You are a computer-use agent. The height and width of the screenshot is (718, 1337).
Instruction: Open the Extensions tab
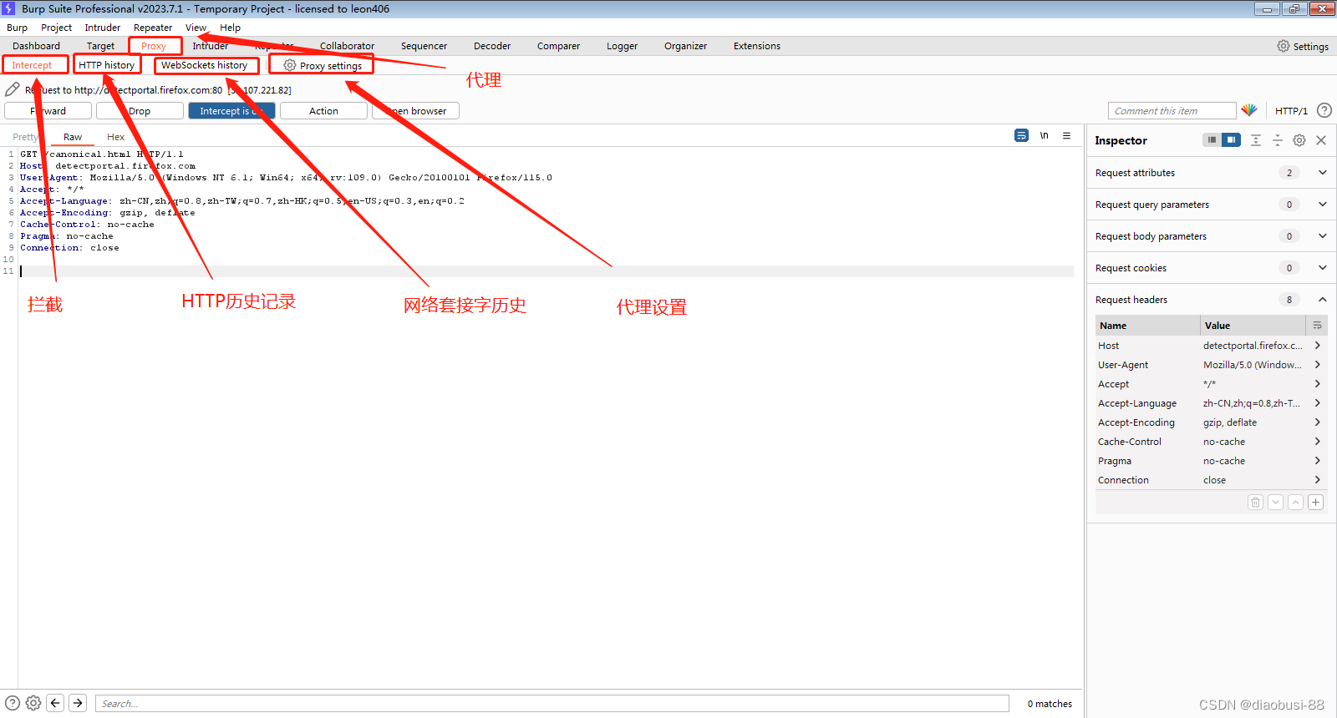[x=757, y=46]
